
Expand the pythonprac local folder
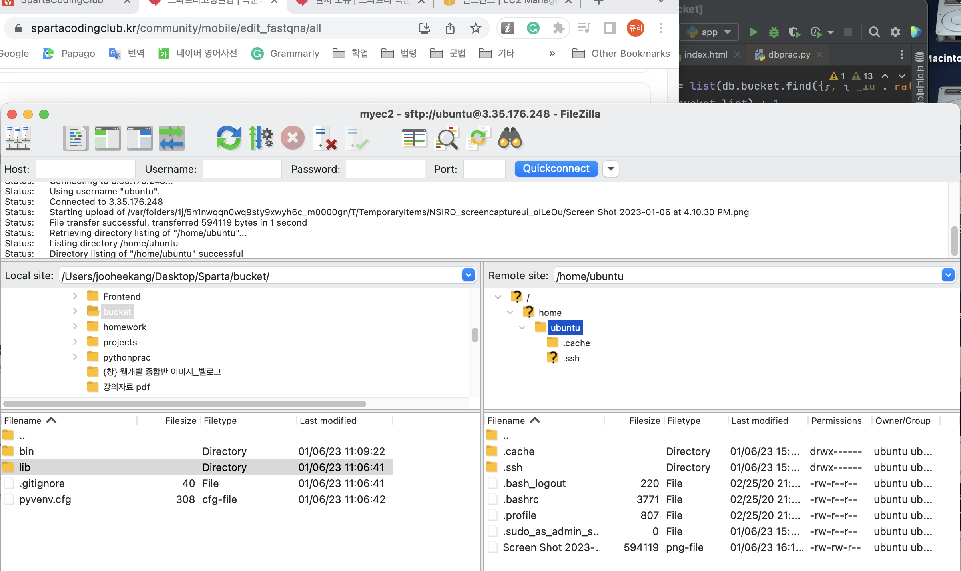(x=75, y=357)
